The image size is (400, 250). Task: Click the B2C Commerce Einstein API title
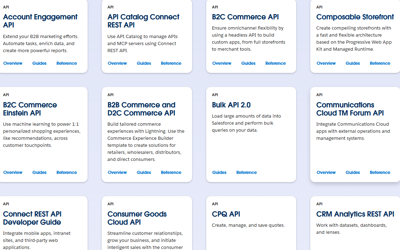[30, 109]
